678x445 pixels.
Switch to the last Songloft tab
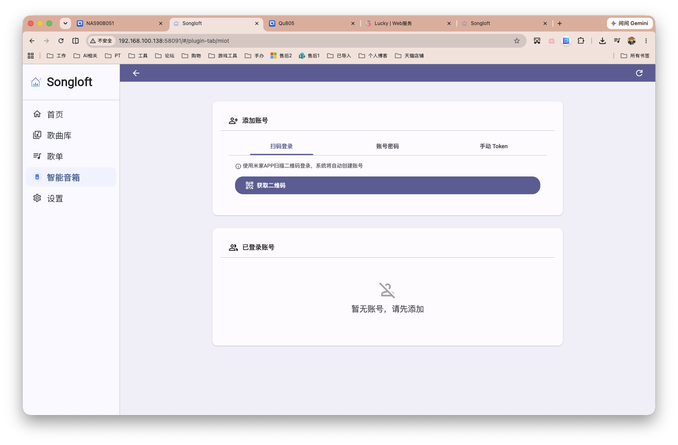tap(504, 23)
